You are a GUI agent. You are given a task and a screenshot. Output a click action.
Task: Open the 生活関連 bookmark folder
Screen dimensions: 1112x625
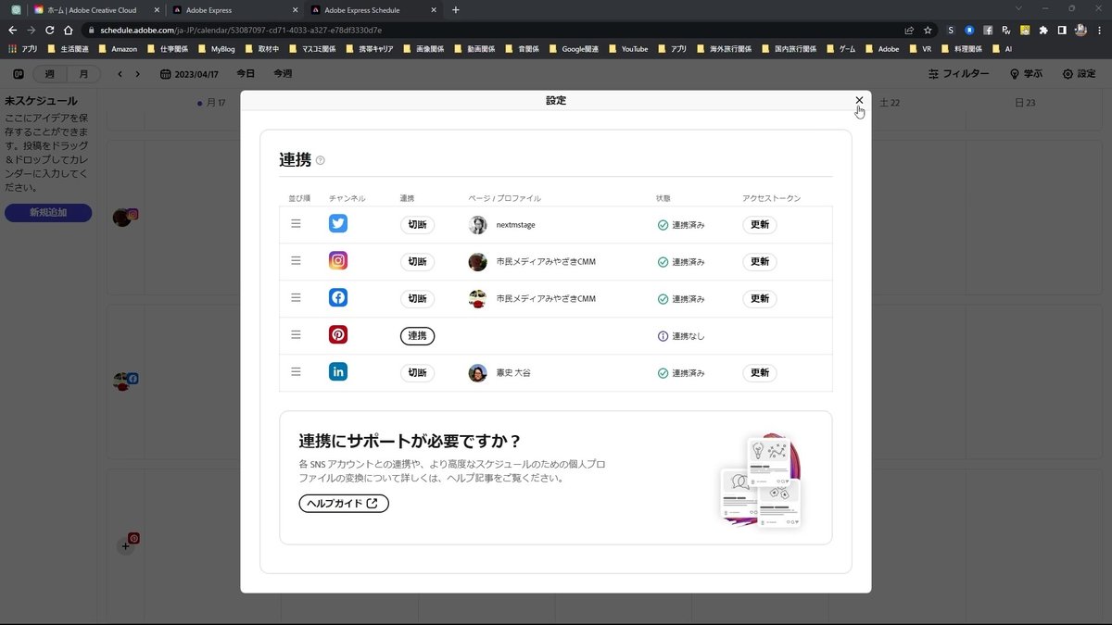pyautogui.click(x=68, y=48)
